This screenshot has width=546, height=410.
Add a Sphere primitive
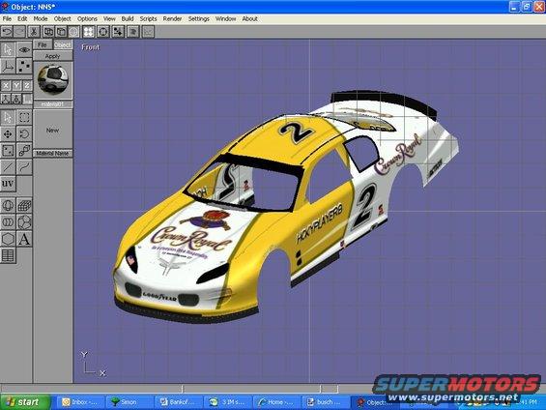8,206
